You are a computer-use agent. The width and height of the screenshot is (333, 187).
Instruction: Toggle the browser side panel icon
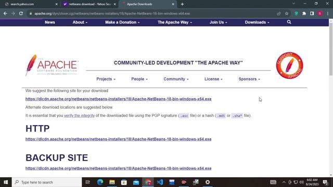pos(312,14)
